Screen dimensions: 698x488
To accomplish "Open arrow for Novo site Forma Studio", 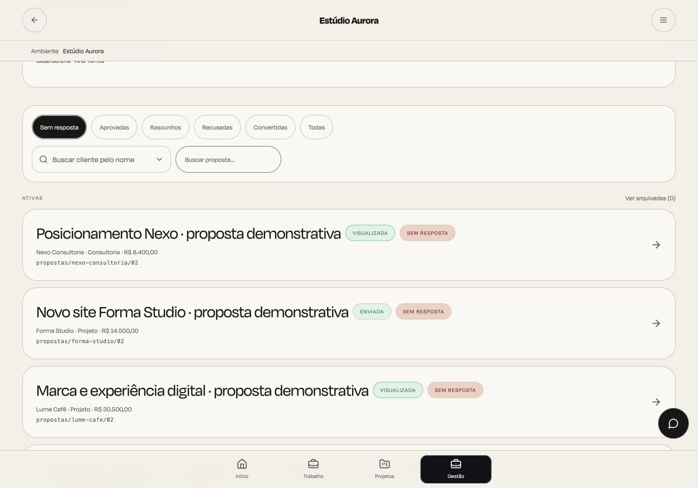I will (656, 324).
